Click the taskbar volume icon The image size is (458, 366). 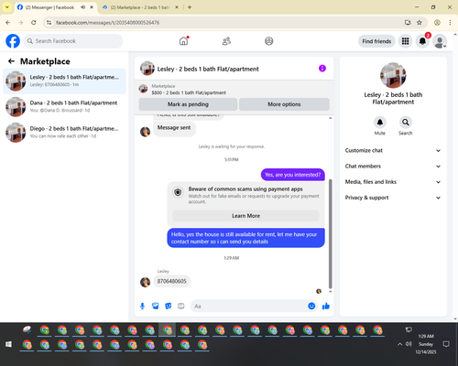pyautogui.click(x=409, y=344)
